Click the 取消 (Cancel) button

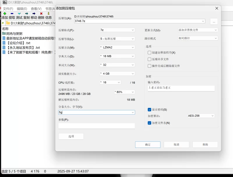coord(176,145)
